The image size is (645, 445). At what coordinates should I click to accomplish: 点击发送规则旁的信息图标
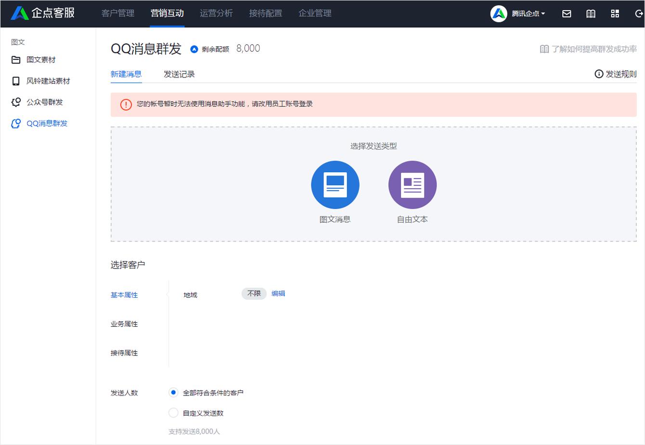[x=598, y=74]
